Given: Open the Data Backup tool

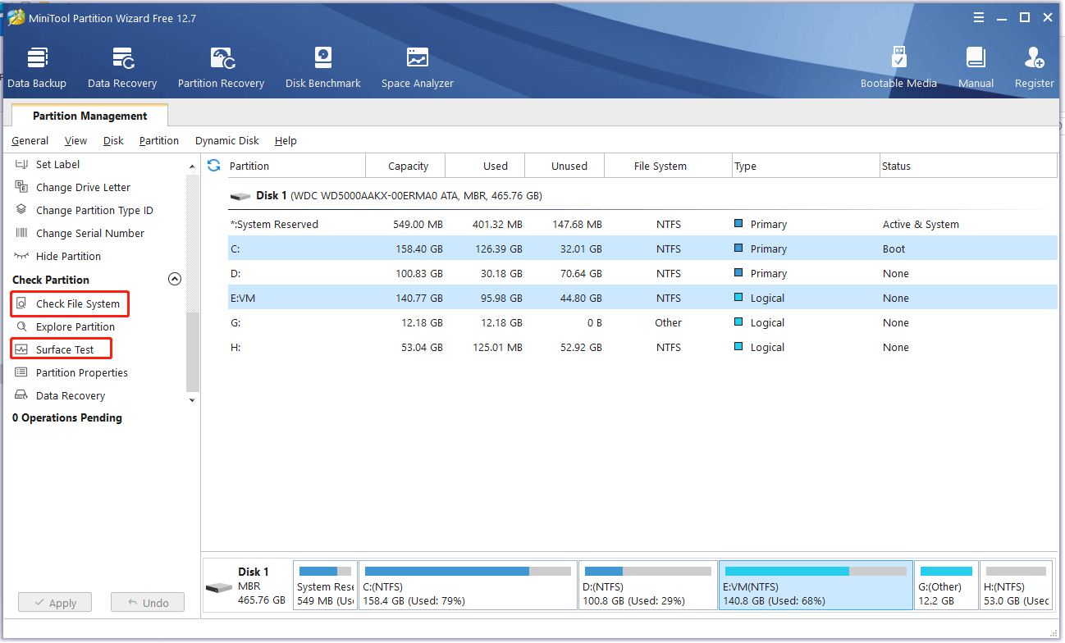Looking at the screenshot, I should click(x=37, y=69).
